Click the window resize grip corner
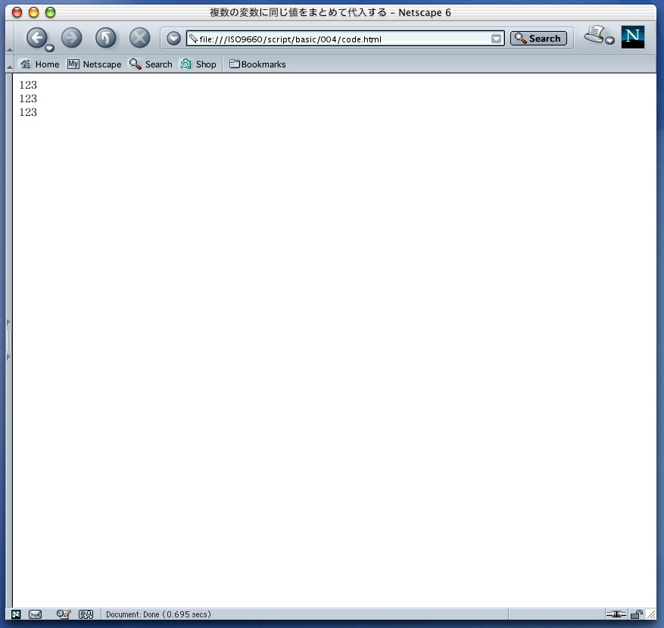The image size is (664, 628). tap(651, 614)
